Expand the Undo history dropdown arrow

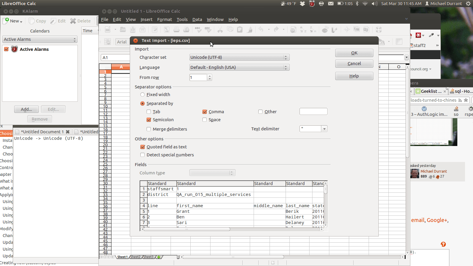[x=269, y=30]
